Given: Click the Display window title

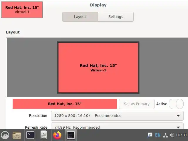Looking at the screenshot, I should [x=98, y=5].
